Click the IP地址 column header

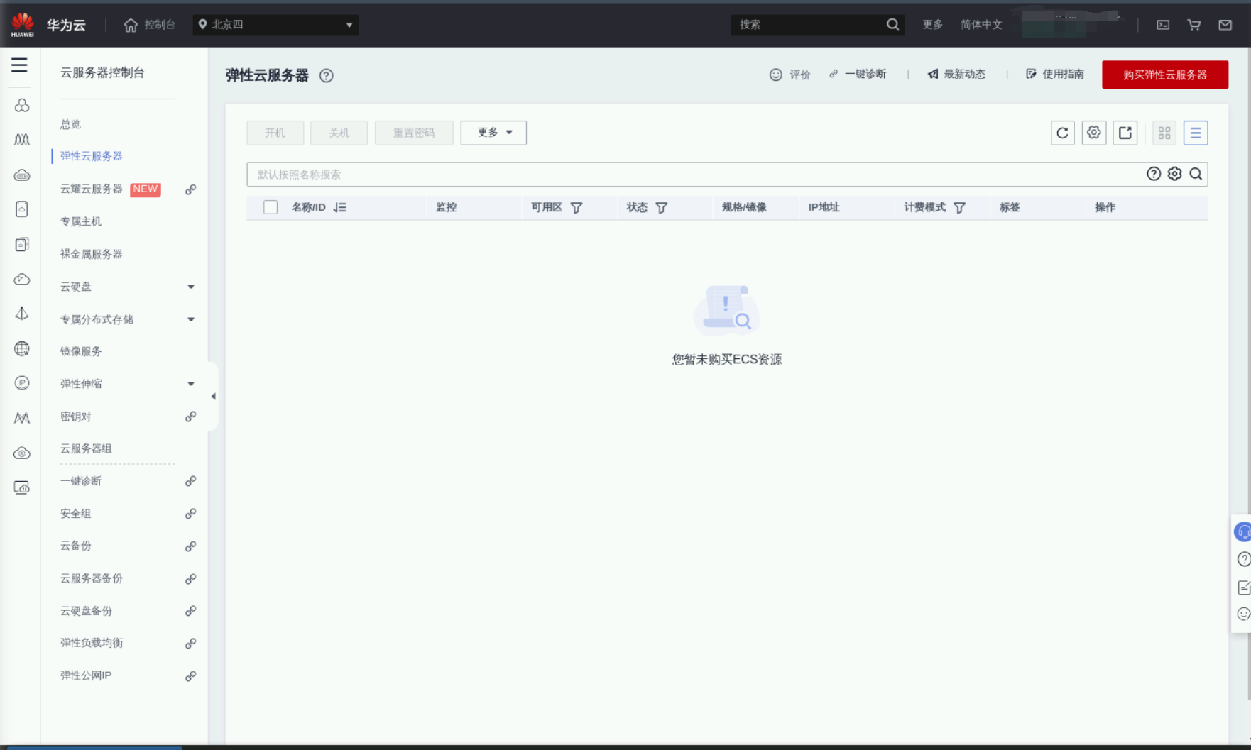(x=824, y=207)
